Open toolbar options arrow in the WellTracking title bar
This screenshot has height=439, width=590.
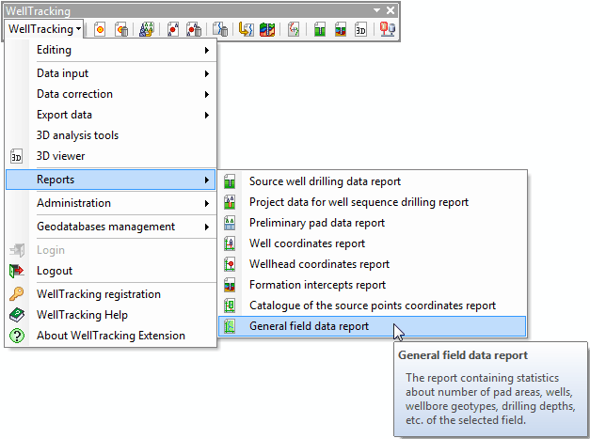(x=376, y=10)
